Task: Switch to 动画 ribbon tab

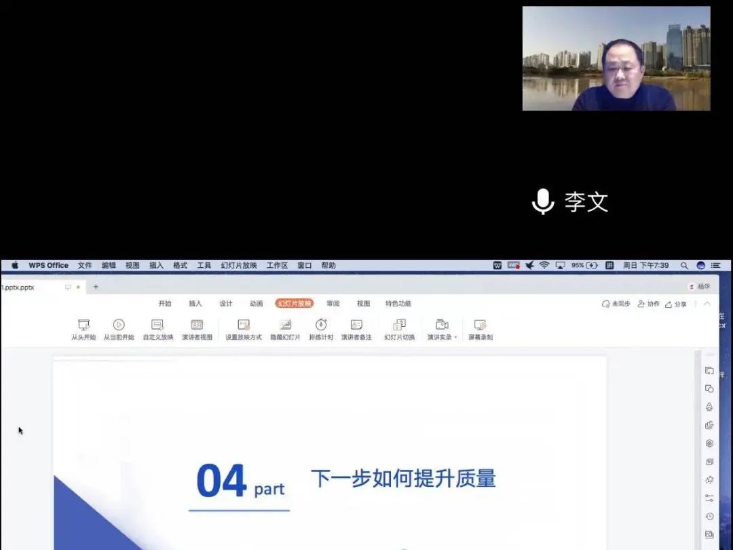Action: (256, 304)
